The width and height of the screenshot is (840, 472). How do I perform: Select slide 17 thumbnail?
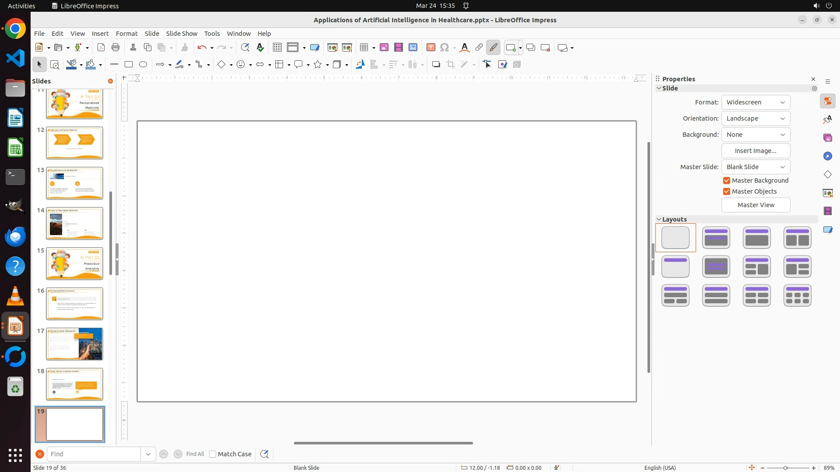point(74,344)
